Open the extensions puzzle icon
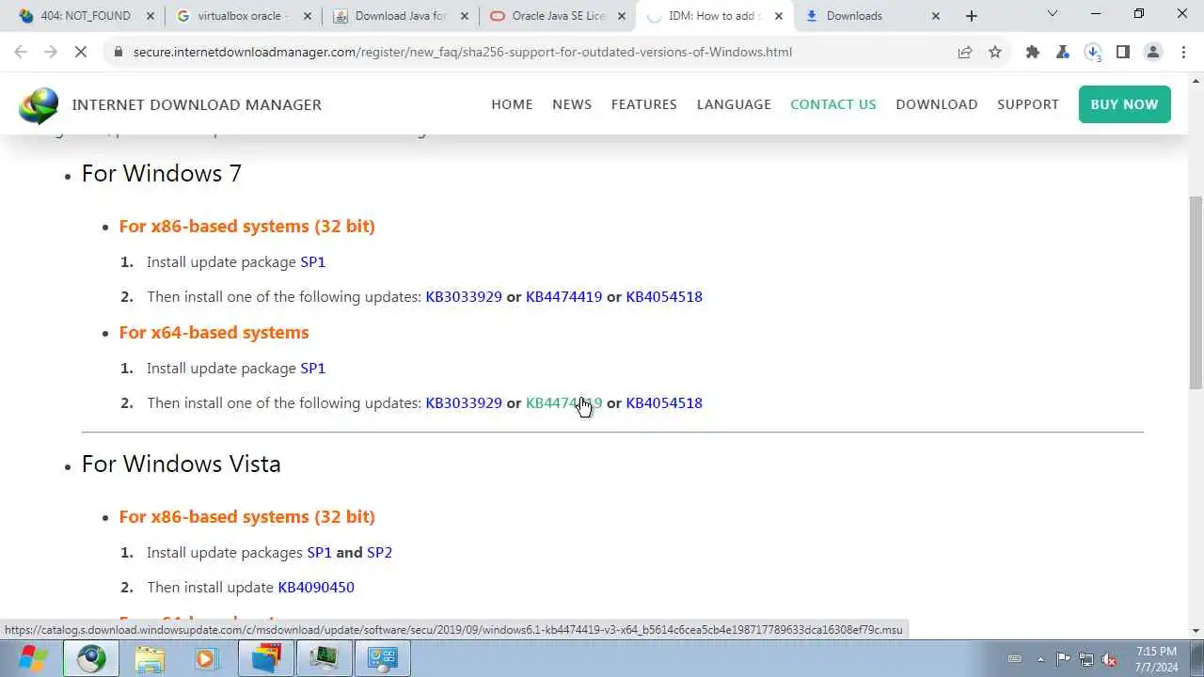The image size is (1204, 677). (1033, 52)
